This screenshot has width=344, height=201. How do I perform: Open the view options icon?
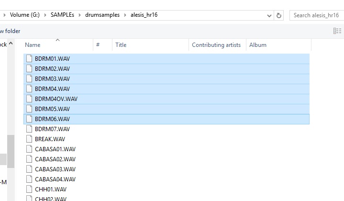(x=337, y=31)
